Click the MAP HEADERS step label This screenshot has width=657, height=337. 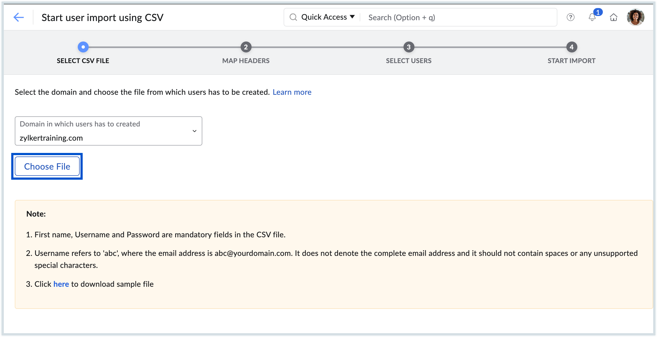point(246,61)
